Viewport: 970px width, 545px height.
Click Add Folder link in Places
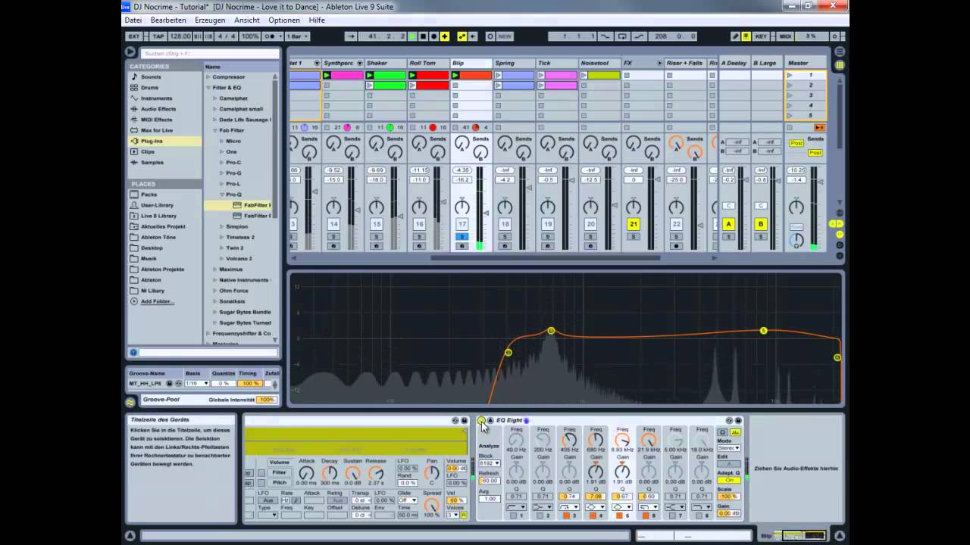pos(157,301)
